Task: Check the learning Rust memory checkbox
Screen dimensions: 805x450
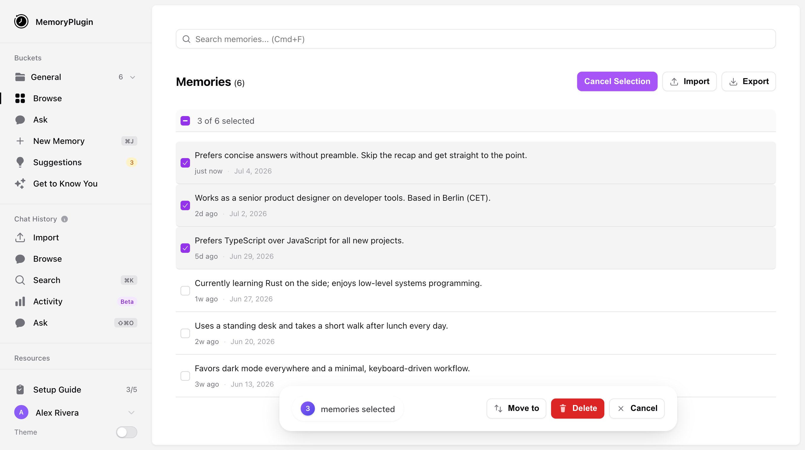Action: point(185,291)
